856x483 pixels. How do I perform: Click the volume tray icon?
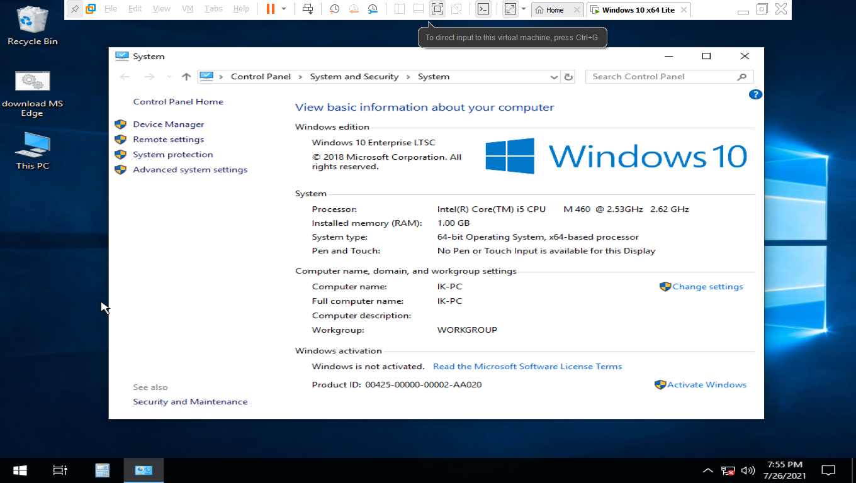click(x=748, y=470)
